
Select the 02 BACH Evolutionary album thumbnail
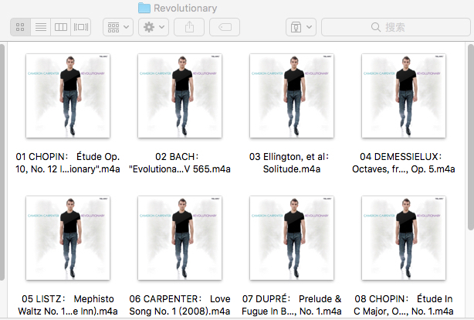(x=180, y=96)
